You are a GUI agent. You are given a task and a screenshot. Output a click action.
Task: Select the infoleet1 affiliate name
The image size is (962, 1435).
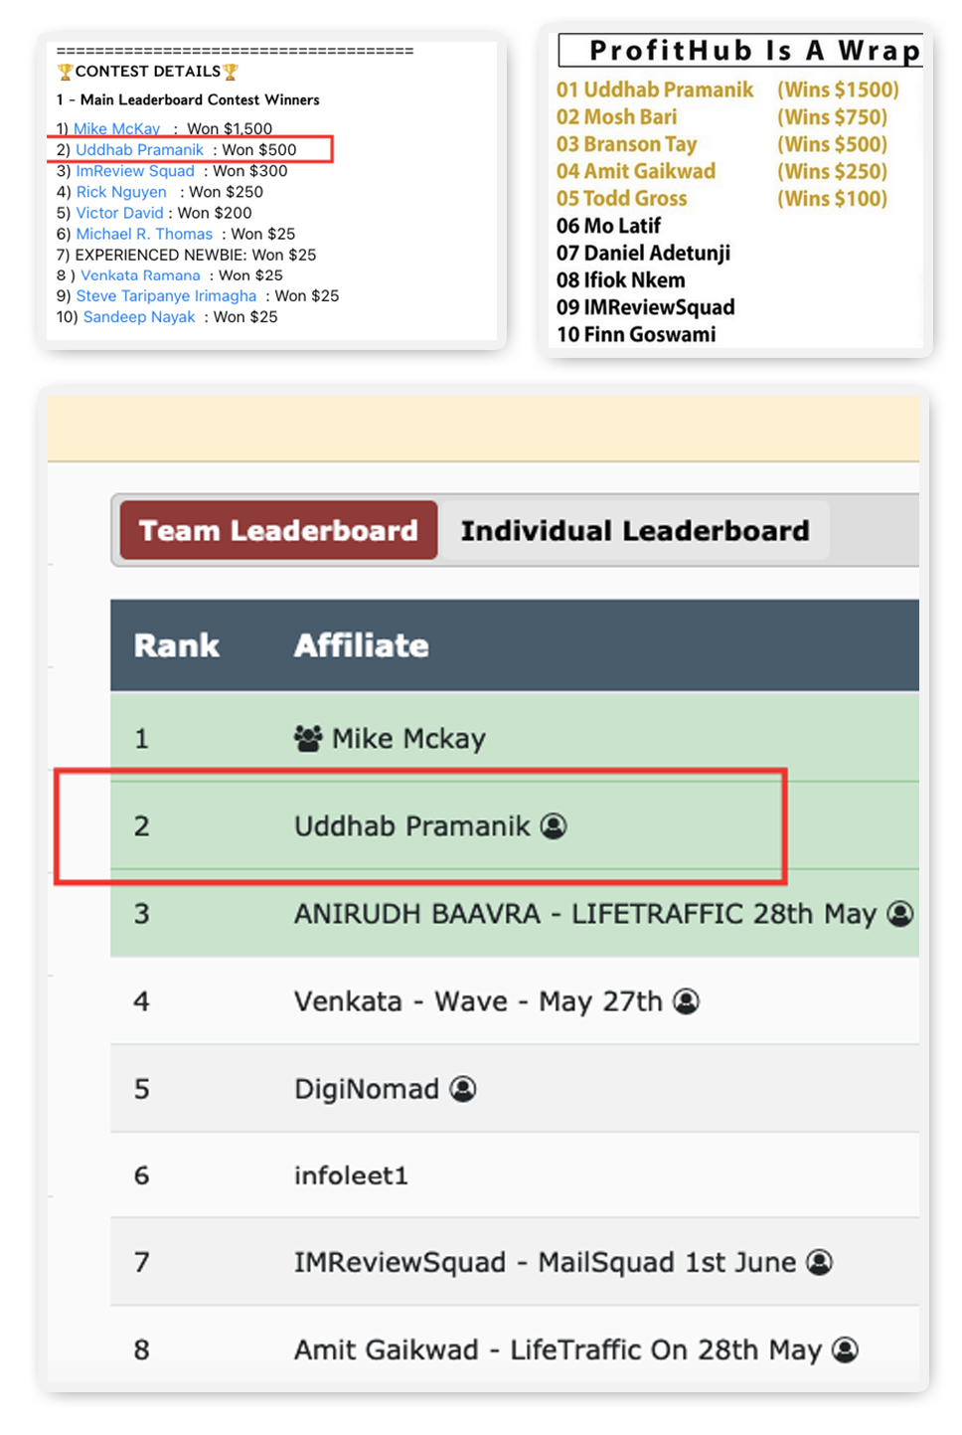point(351,1175)
